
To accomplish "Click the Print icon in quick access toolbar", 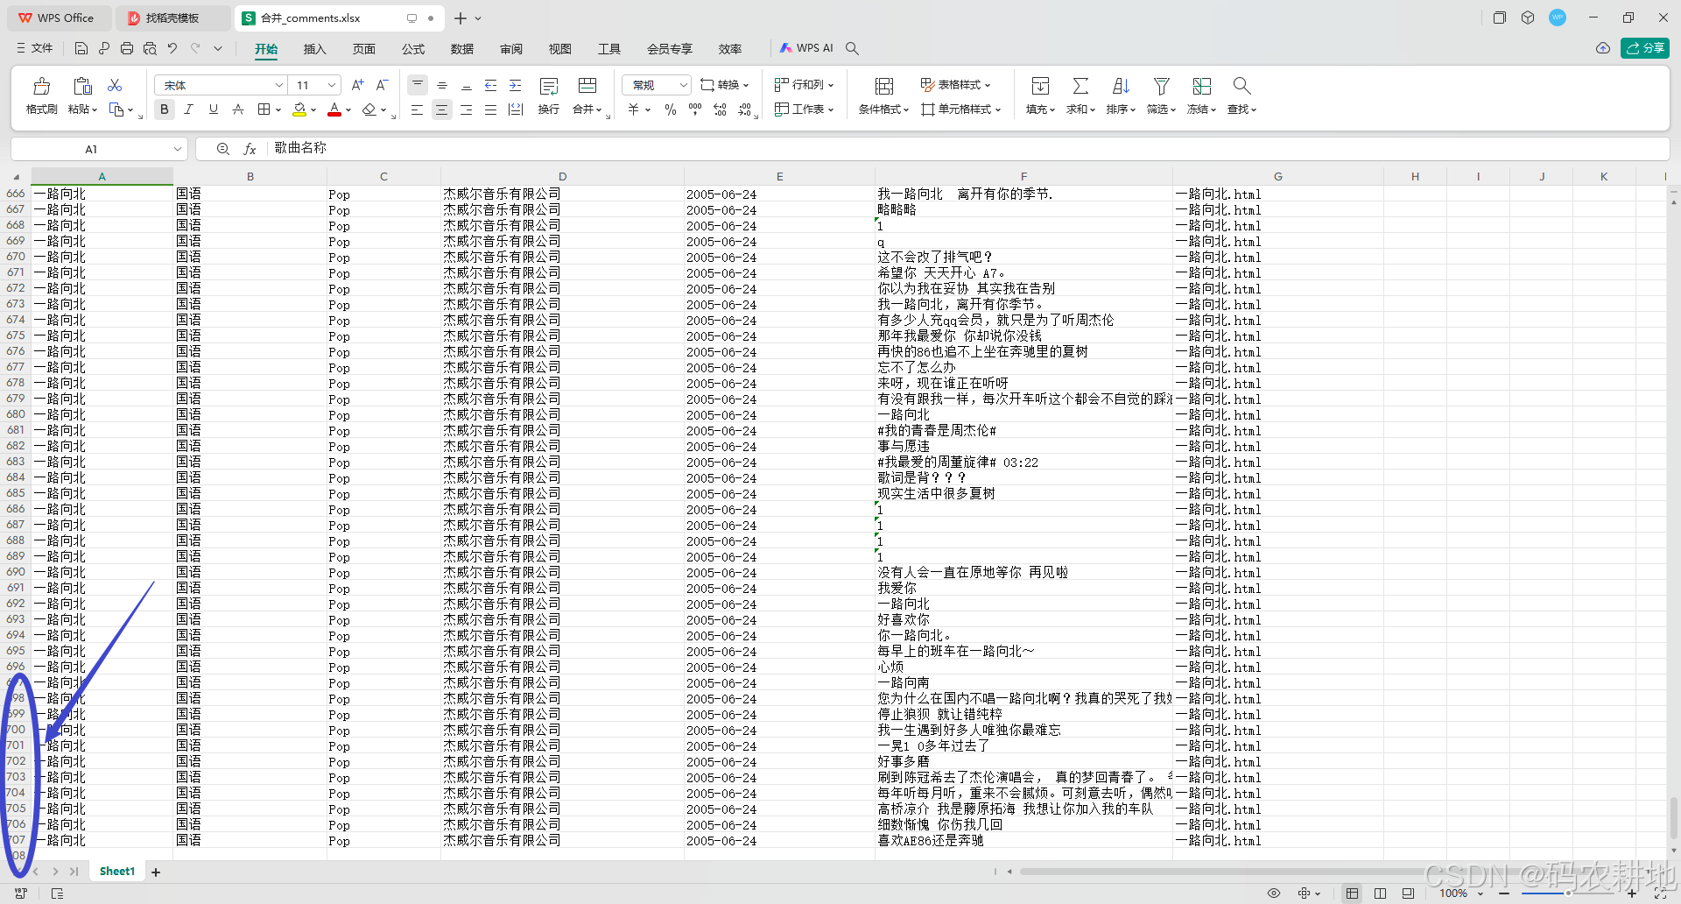I will coord(127,48).
